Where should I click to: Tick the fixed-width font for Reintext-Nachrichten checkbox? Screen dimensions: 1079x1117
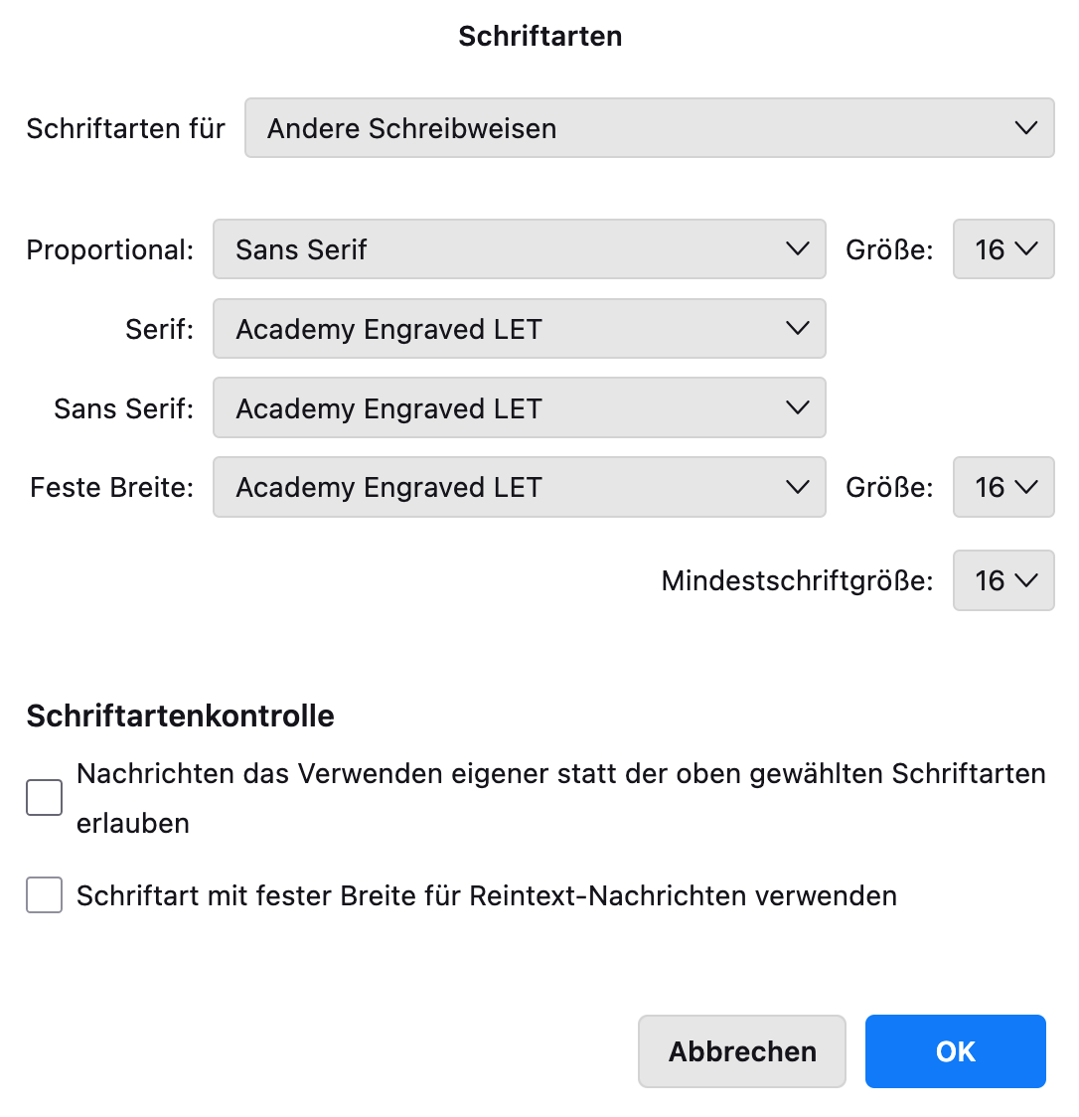(x=45, y=895)
